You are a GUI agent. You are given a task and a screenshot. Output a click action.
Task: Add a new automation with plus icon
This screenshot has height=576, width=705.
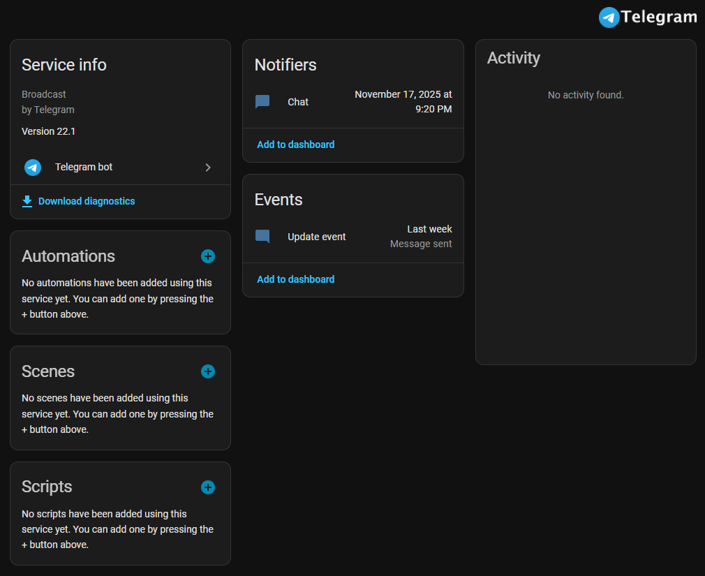click(208, 256)
